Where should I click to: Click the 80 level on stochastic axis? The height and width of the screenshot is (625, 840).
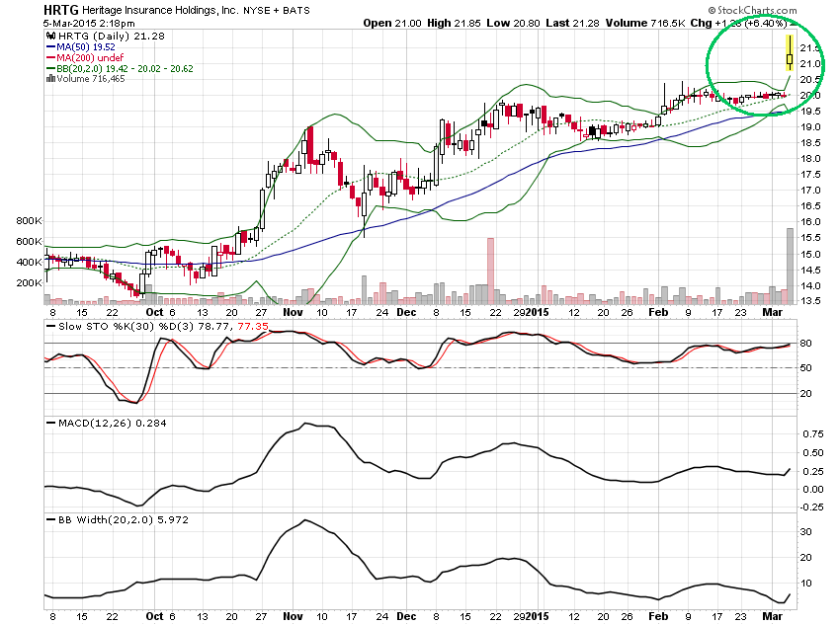tap(805, 343)
